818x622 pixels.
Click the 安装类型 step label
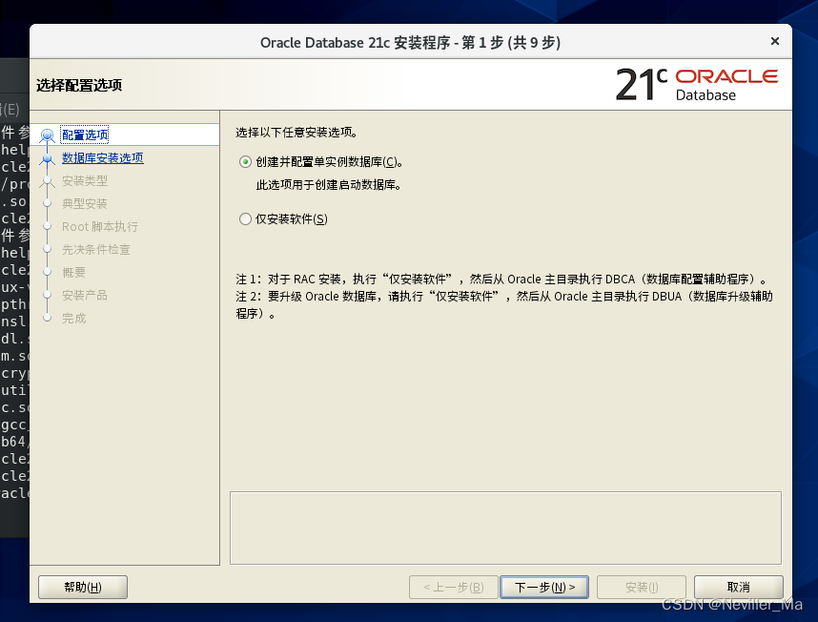point(85,181)
